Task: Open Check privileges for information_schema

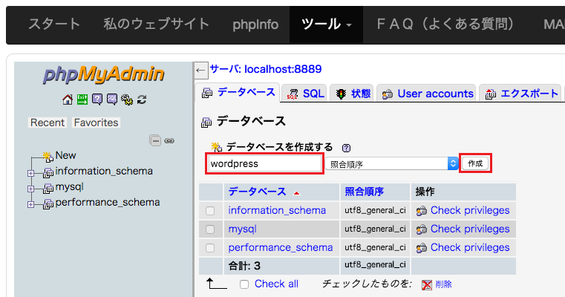Action: pos(470,210)
